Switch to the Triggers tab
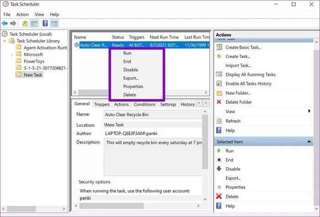Viewport: 320px width, 217px height. (x=102, y=104)
